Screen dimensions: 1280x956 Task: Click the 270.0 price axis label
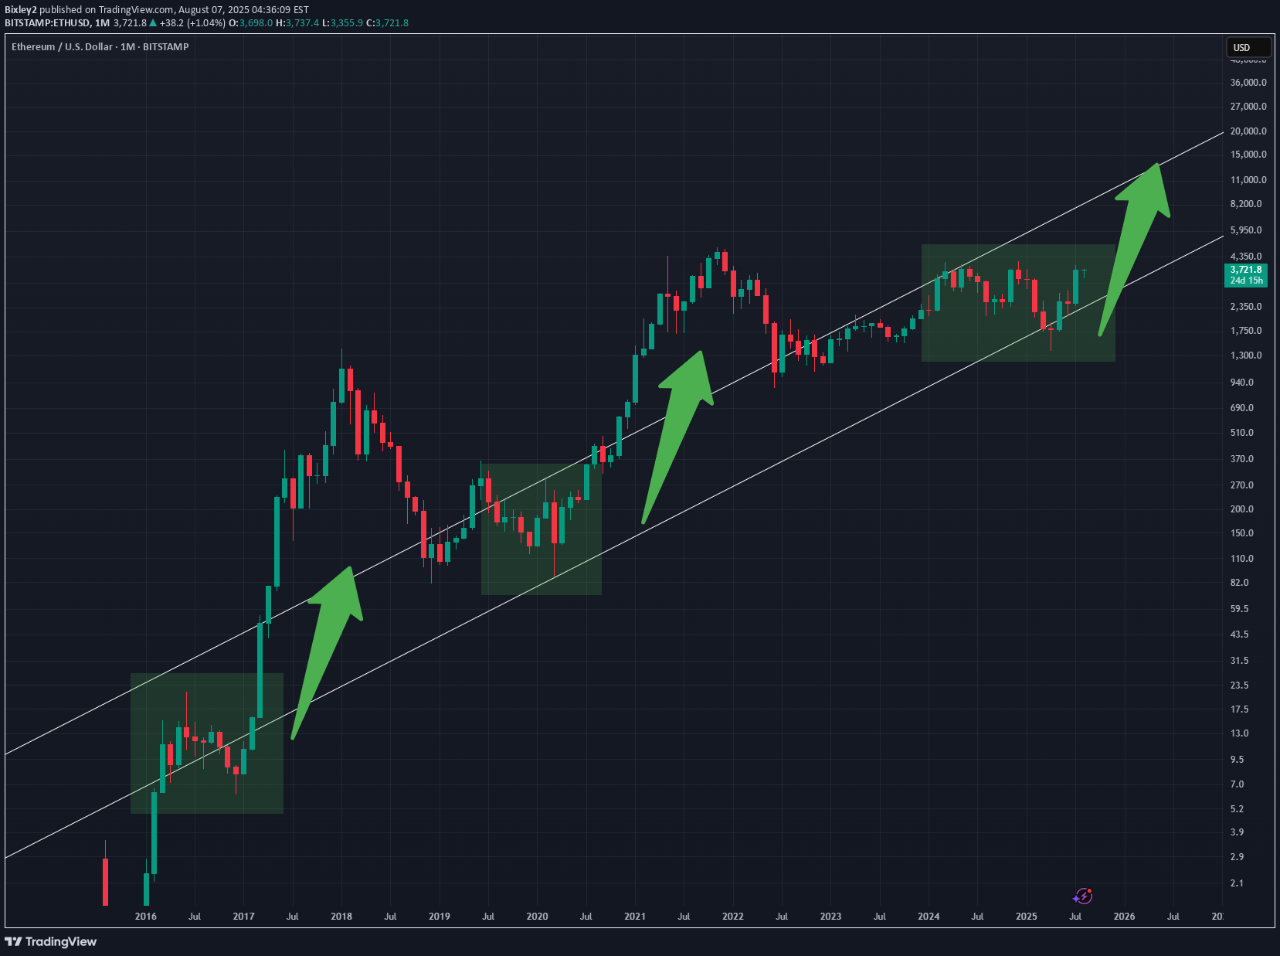point(1242,485)
